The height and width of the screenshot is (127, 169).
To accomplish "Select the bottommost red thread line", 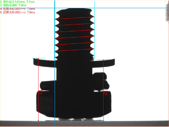I will pos(75,50).
